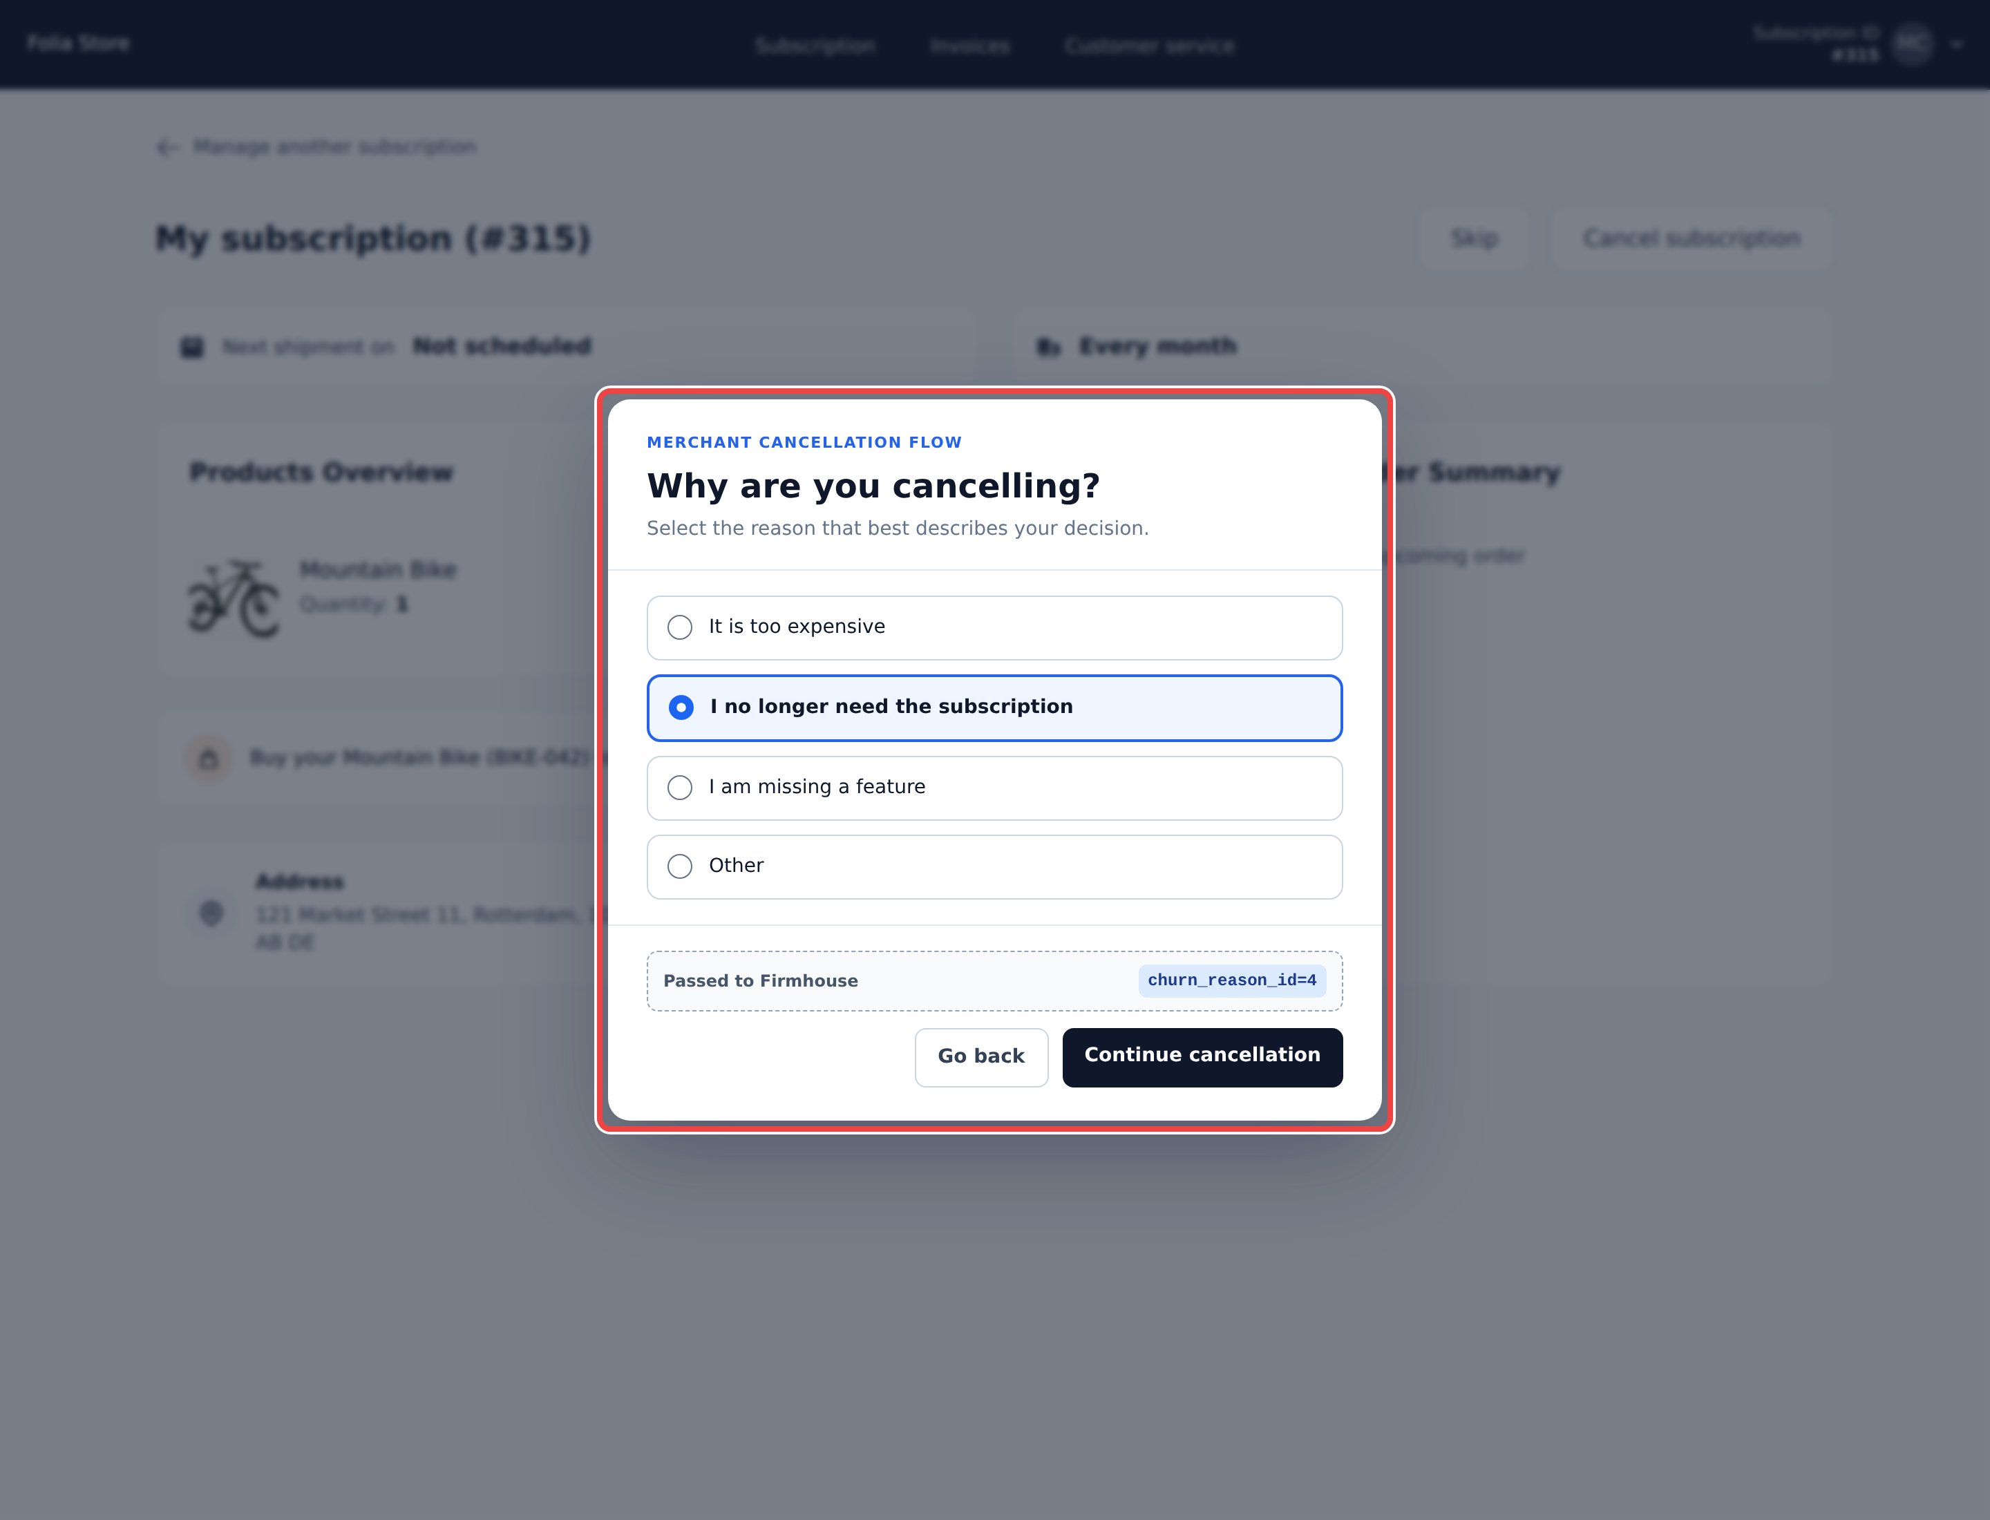Click the calendar icon next to Next shipment
The width and height of the screenshot is (1990, 1520).
pyautogui.click(x=192, y=347)
